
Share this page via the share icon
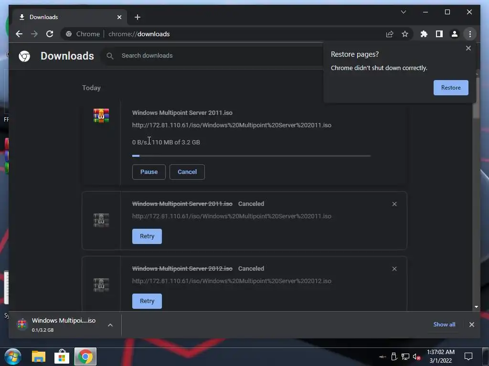(x=390, y=34)
